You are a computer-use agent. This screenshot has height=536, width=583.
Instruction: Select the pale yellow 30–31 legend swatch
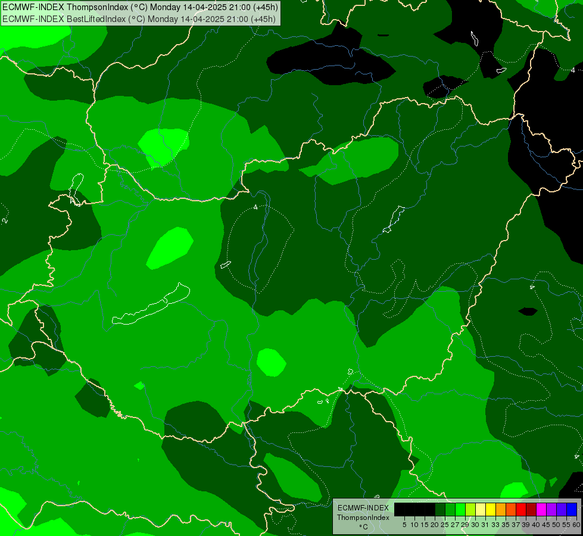[x=481, y=509]
